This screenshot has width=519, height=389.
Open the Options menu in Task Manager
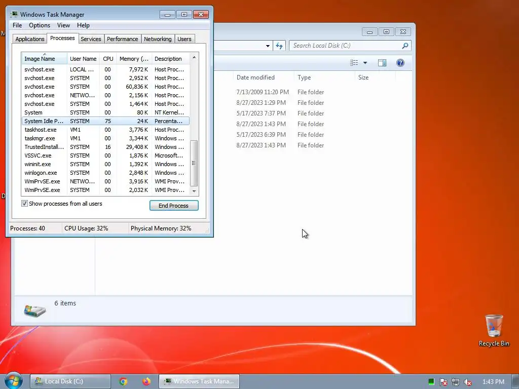click(40, 25)
